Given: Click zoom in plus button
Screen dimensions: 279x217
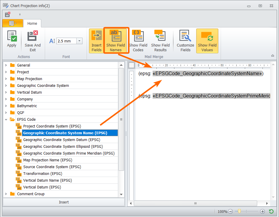Looking at the screenshot, I should coord(263,211).
